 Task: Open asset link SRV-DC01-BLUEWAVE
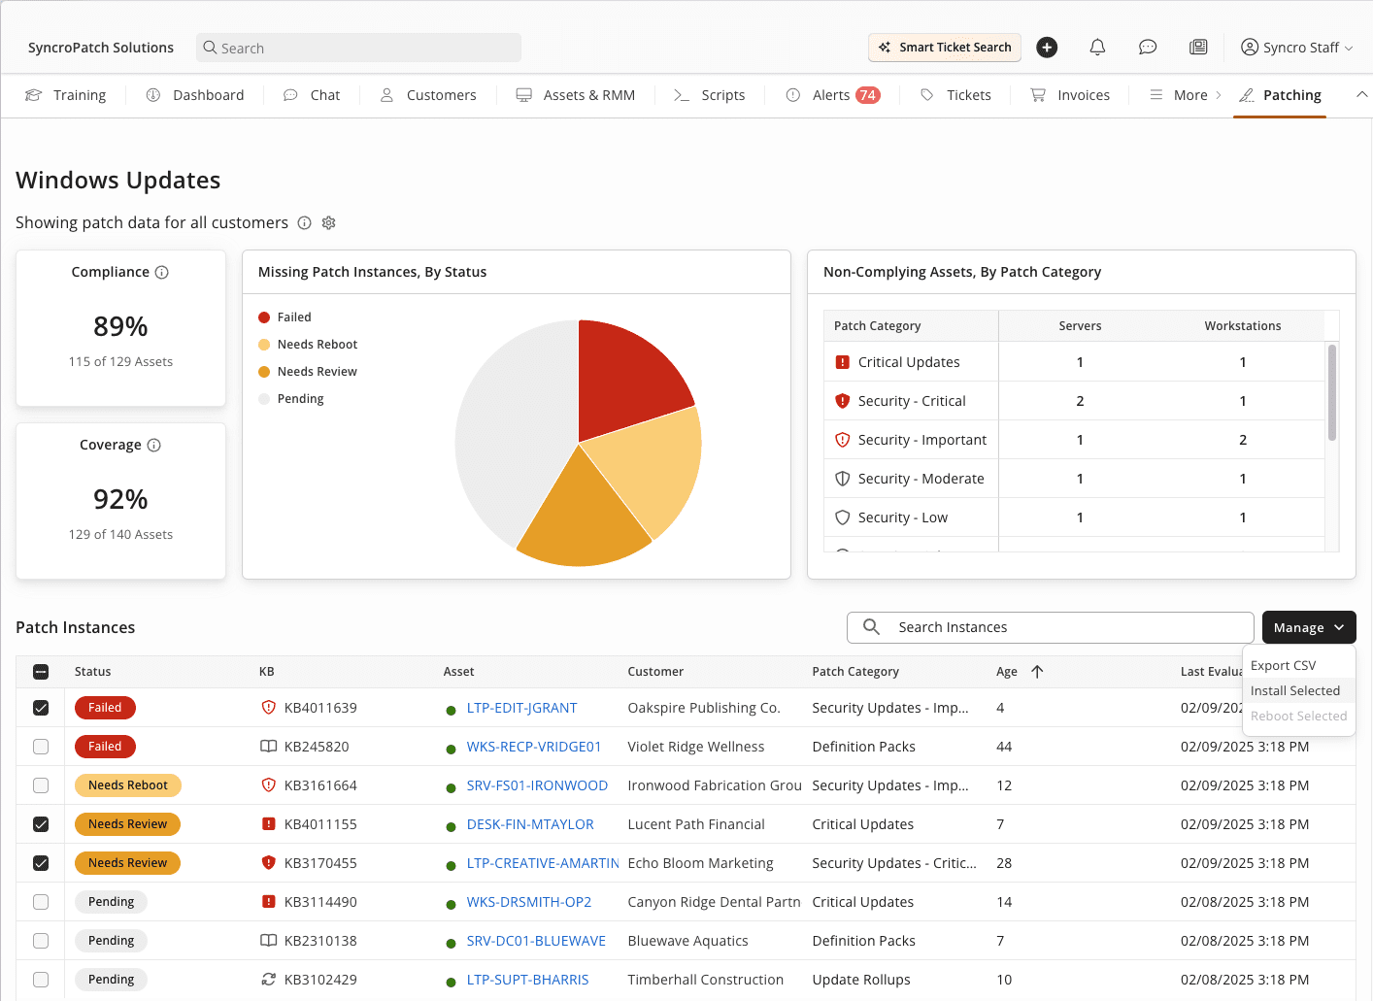536,941
